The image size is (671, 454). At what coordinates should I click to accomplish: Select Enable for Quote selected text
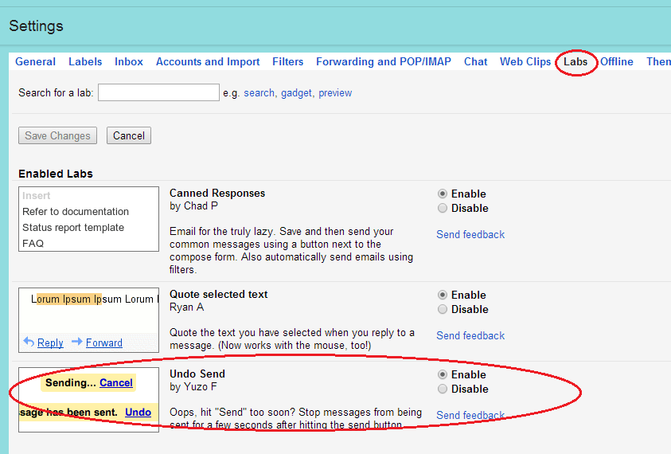(x=443, y=295)
